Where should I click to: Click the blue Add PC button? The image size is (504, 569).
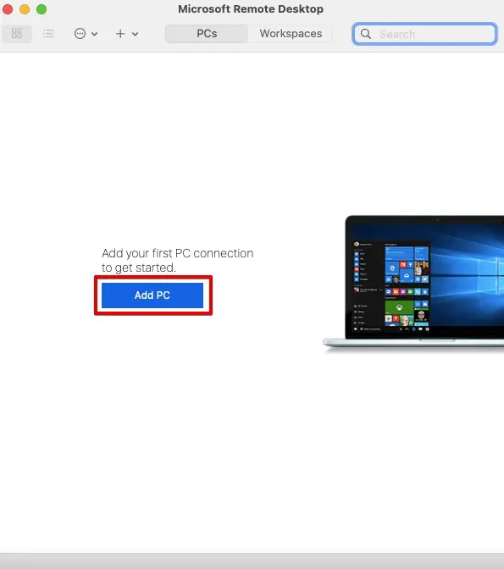[x=152, y=296]
